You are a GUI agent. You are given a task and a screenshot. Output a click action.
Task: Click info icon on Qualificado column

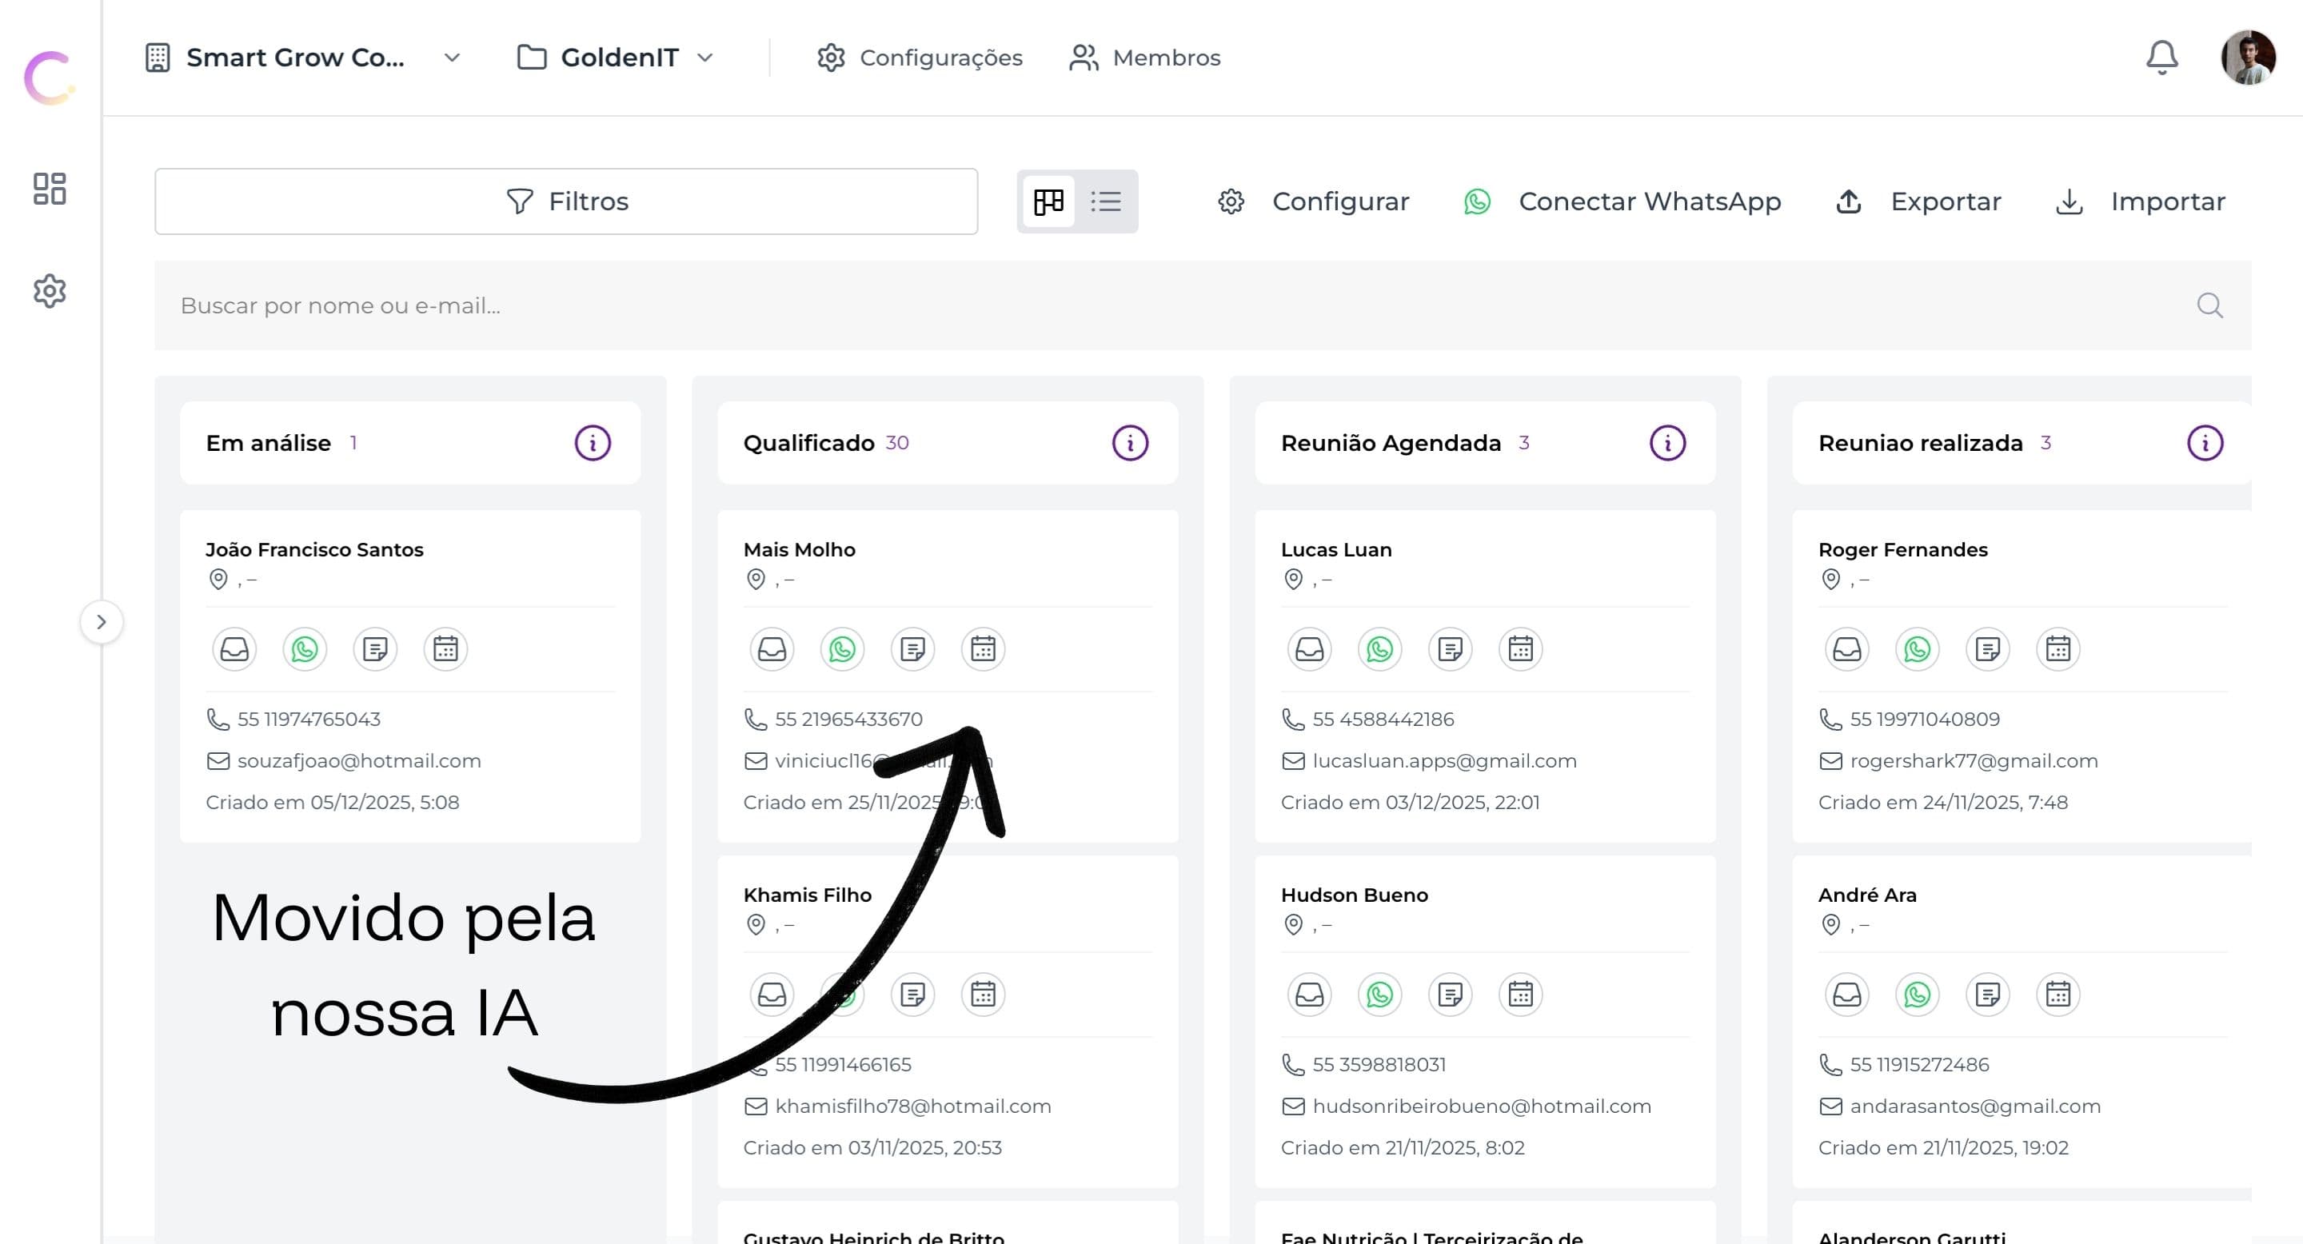(1129, 443)
